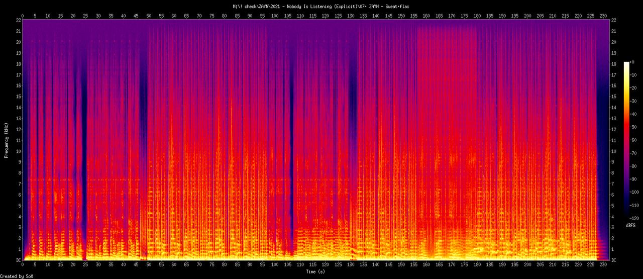Click the "-50" label on the dBFS scale
Viewport: 643px width, 279px height.
coord(634,127)
